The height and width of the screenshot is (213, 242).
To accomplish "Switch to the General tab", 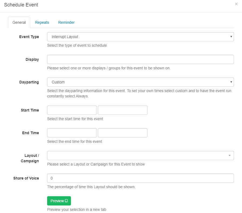I will 19,22.
